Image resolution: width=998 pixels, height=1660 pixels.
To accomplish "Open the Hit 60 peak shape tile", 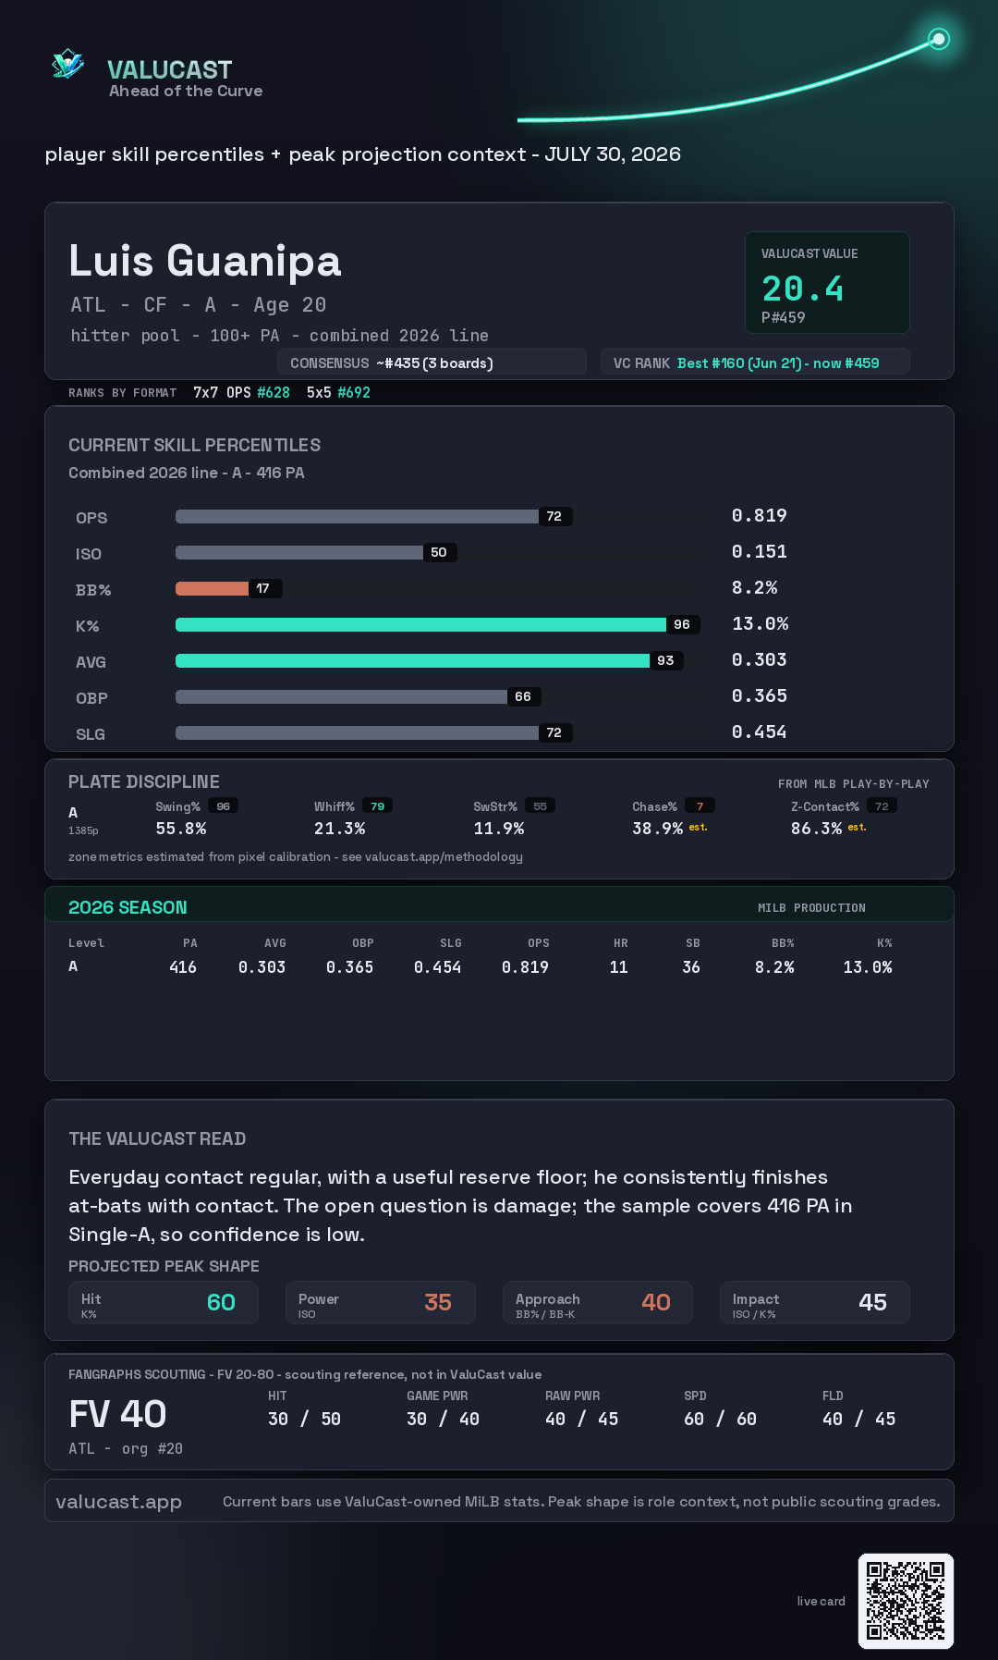I will click(164, 1303).
